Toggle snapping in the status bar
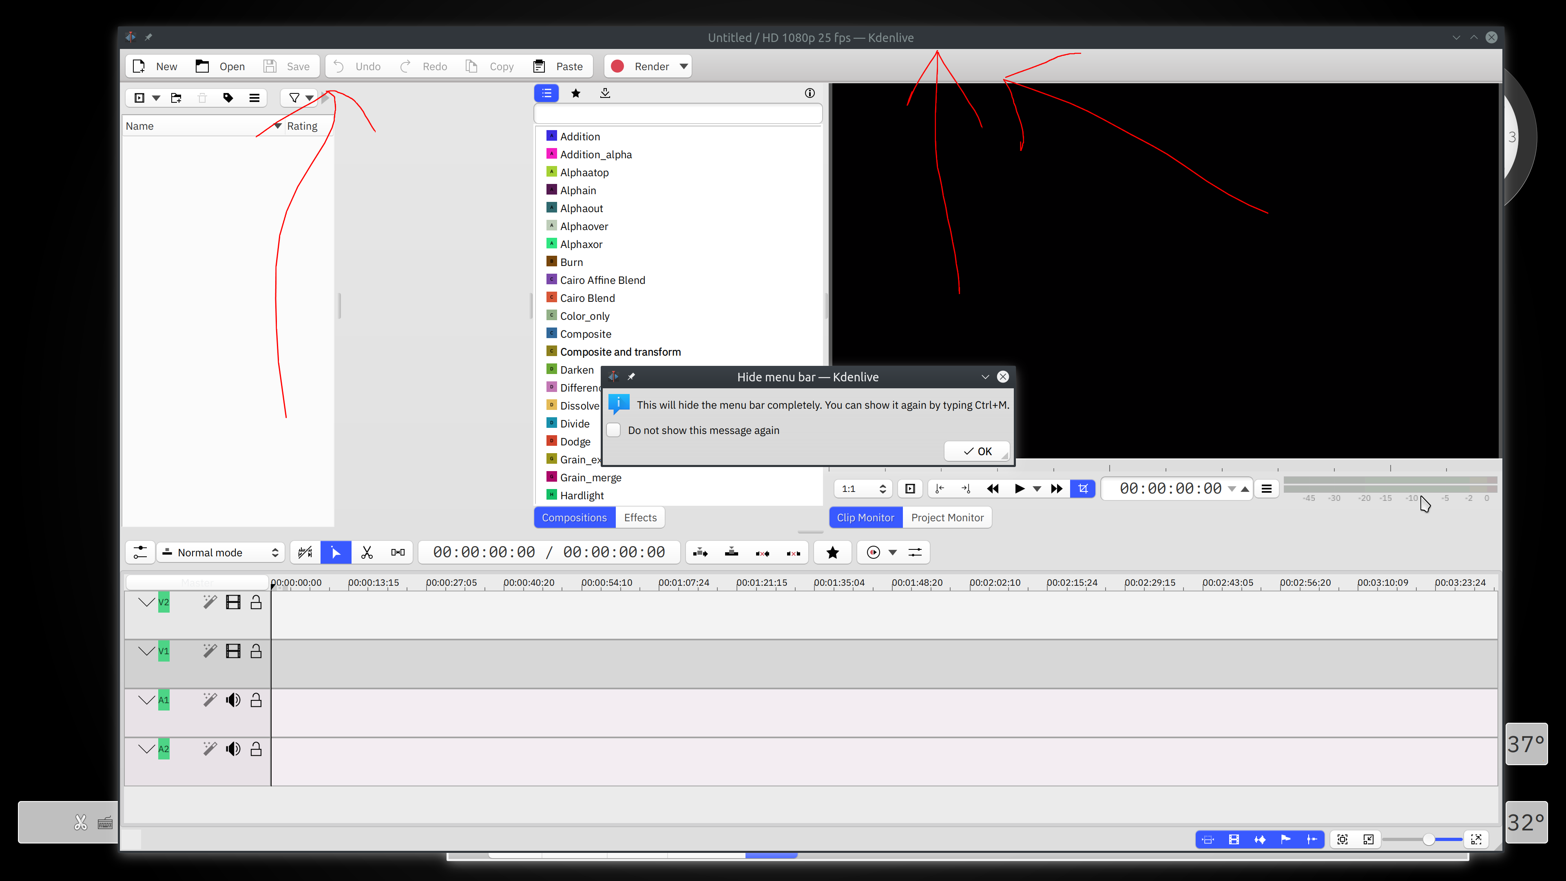 click(x=1311, y=840)
